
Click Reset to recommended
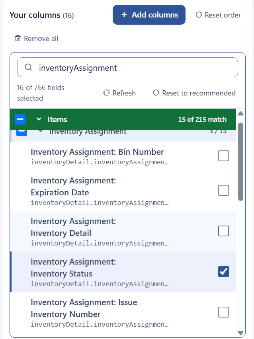click(x=194, y=93)
